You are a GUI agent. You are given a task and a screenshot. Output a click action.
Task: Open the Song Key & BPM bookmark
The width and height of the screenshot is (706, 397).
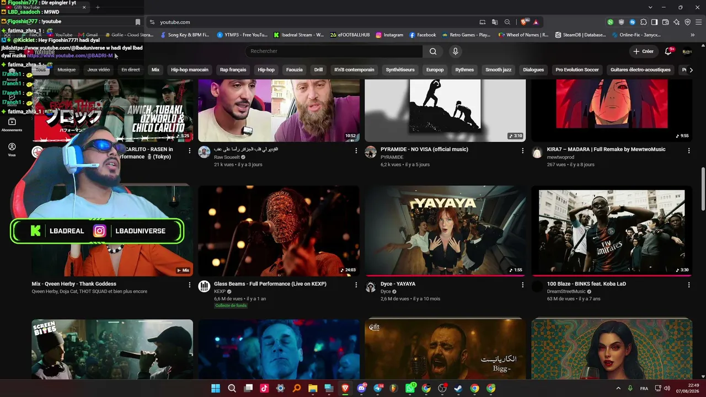pos(185,35)
